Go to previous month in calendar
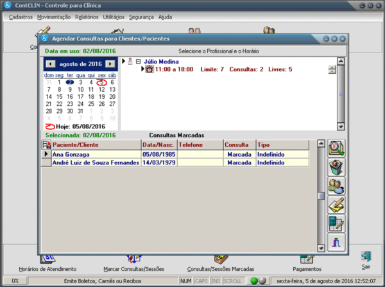385x287 pixels. (x=50, y=64)
